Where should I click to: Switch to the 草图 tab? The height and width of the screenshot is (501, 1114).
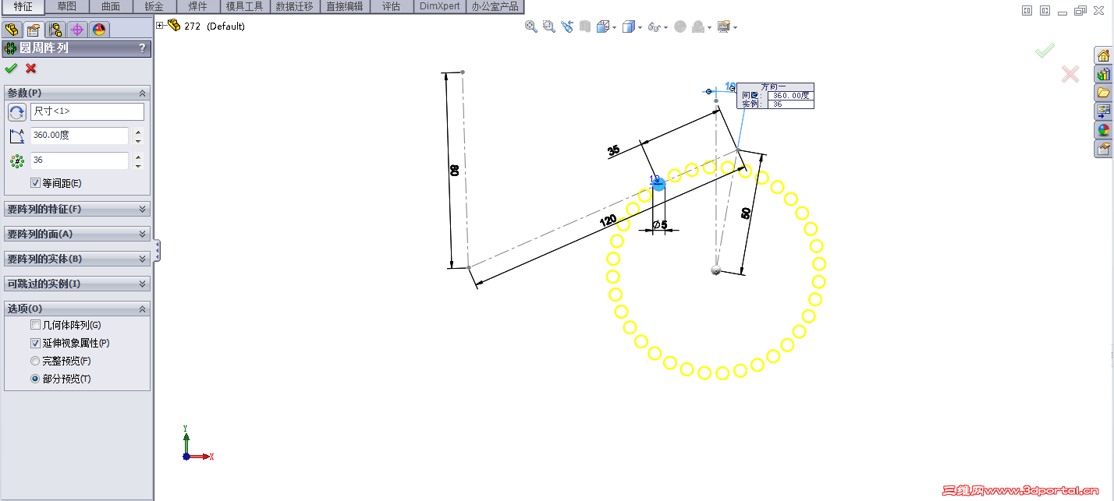pos(67,6)
